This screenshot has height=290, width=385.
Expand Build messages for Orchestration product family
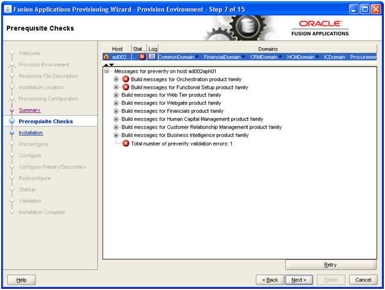click(x=116, y=79)
